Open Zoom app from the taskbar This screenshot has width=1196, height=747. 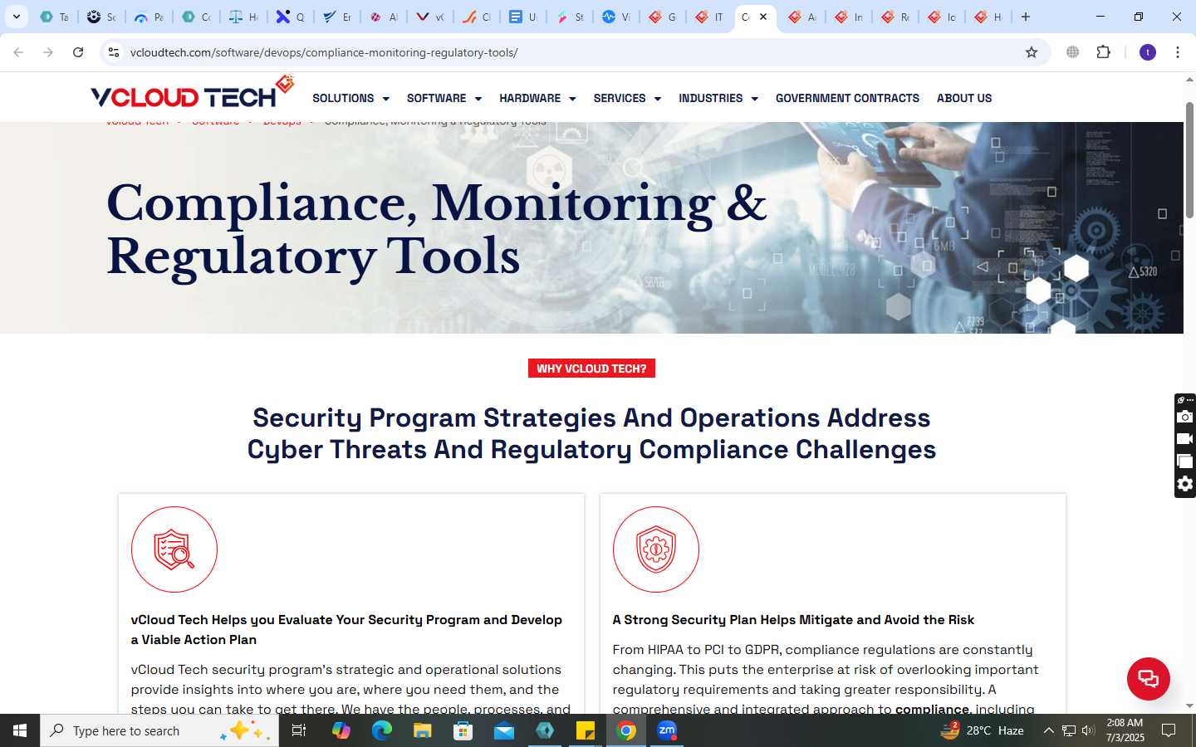[667, 730]
